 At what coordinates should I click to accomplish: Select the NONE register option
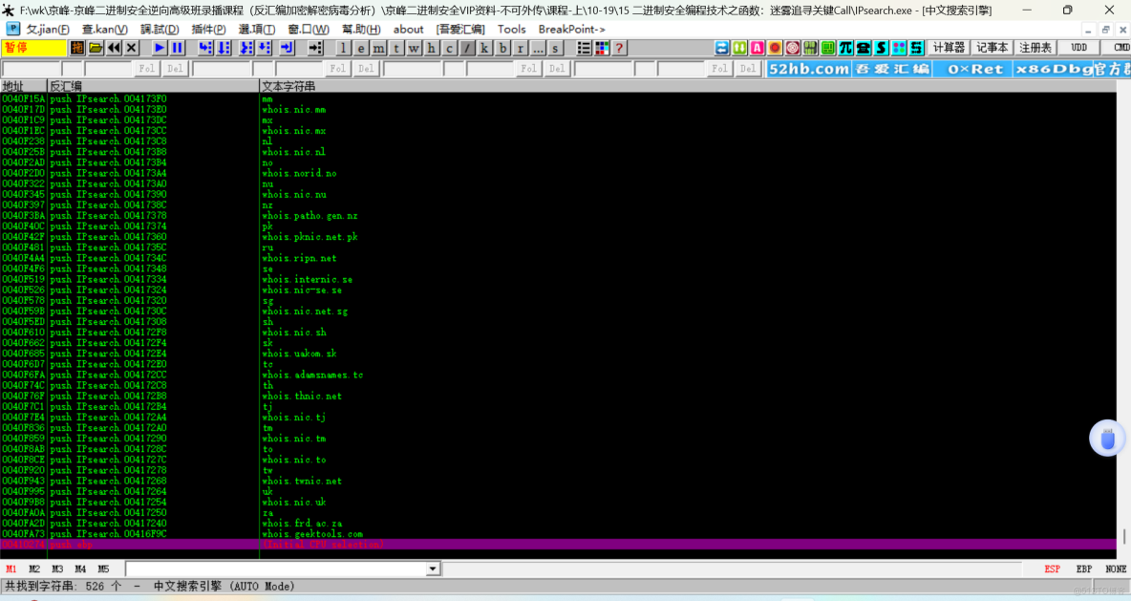pyautogui.click(x=1116, y=569)
